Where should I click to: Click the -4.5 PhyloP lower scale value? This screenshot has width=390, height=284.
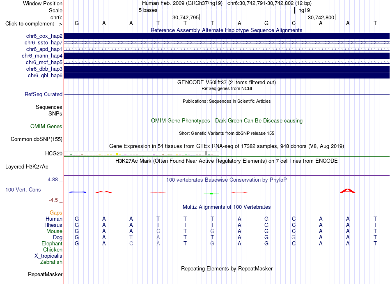(53, 200)
